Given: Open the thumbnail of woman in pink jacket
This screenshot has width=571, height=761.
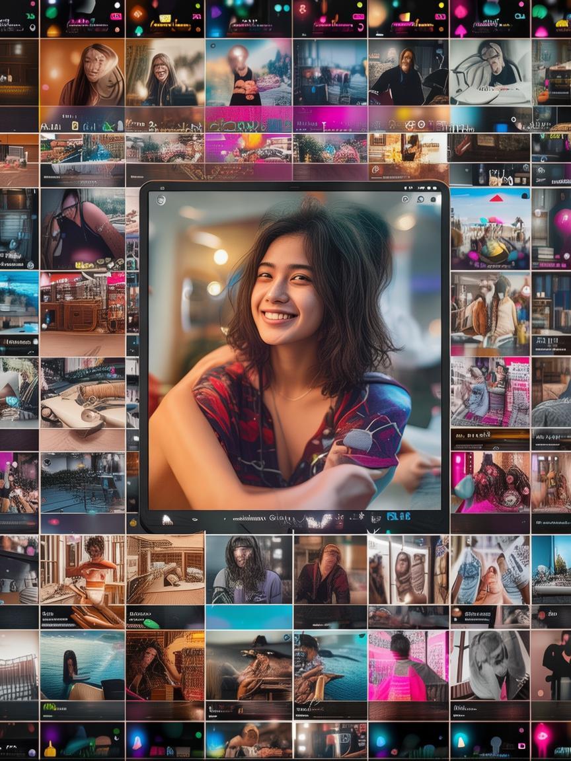Looking at the screenshot, I should point(406,666).
